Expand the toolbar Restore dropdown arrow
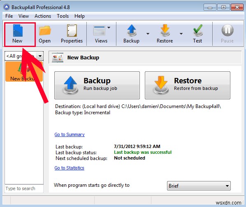This screenshot has height=207, width=246. coord(181,34)
